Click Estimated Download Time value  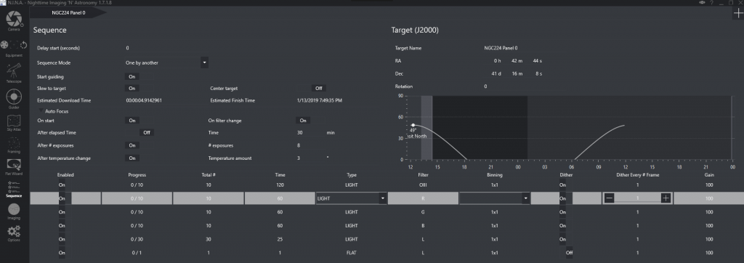click(x=144, y=101)
